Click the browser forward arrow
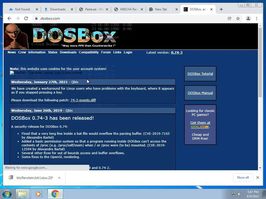Screen dimensions: 266x199 (x=18, y=18)
